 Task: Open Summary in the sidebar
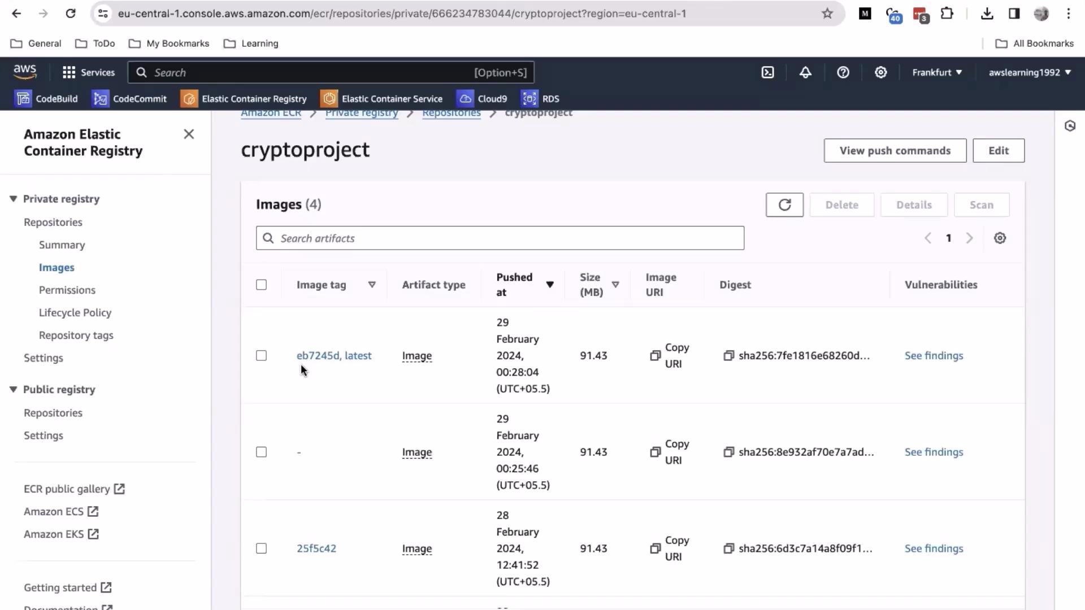(62, 245)
